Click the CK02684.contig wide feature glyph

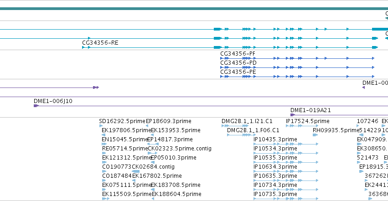tap(135, 171)
